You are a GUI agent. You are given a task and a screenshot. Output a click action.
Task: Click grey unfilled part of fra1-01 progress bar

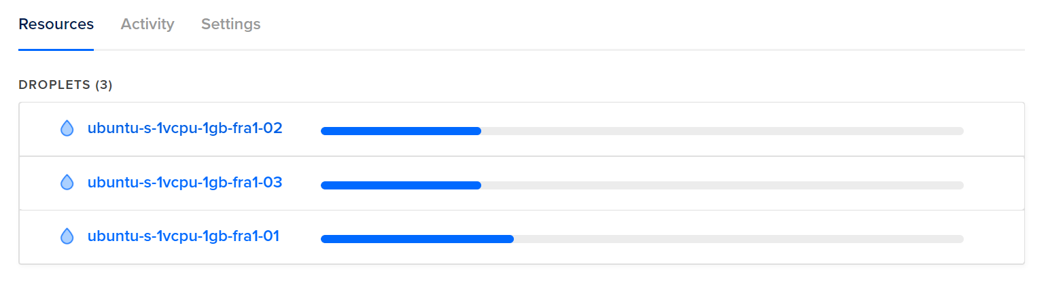[x=739, y=239]
